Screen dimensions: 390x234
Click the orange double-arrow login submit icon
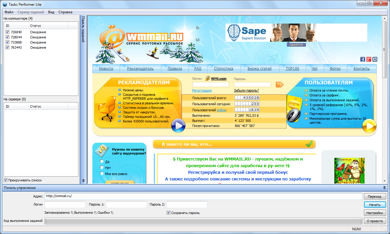click(279, 84)
